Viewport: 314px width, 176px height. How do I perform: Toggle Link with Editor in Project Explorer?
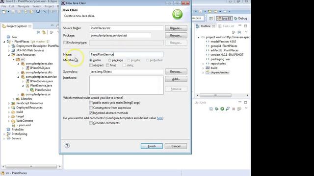point(44,32)
